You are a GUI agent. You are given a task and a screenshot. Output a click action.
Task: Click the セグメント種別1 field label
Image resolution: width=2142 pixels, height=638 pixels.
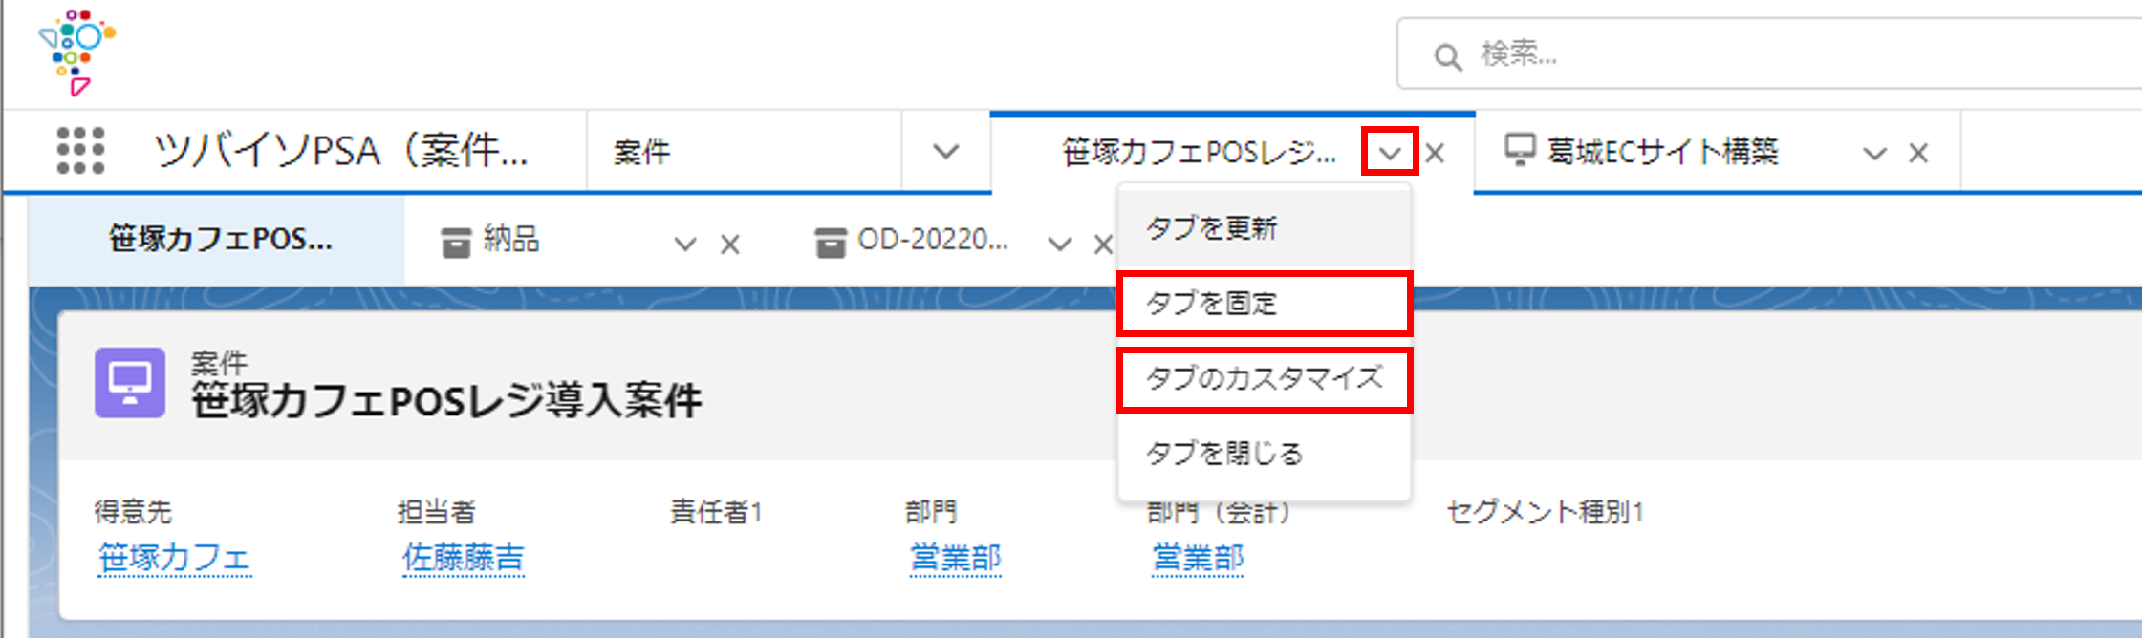[1545, 512]
